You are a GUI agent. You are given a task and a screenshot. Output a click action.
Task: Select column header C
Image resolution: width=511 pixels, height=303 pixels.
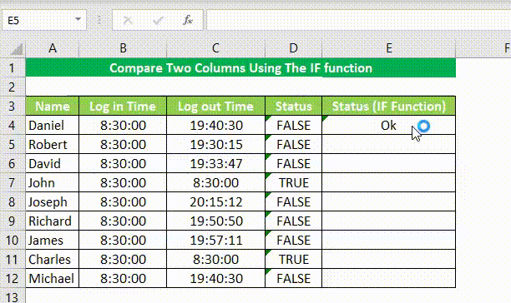pyautogui.click(x=215, y=48)
